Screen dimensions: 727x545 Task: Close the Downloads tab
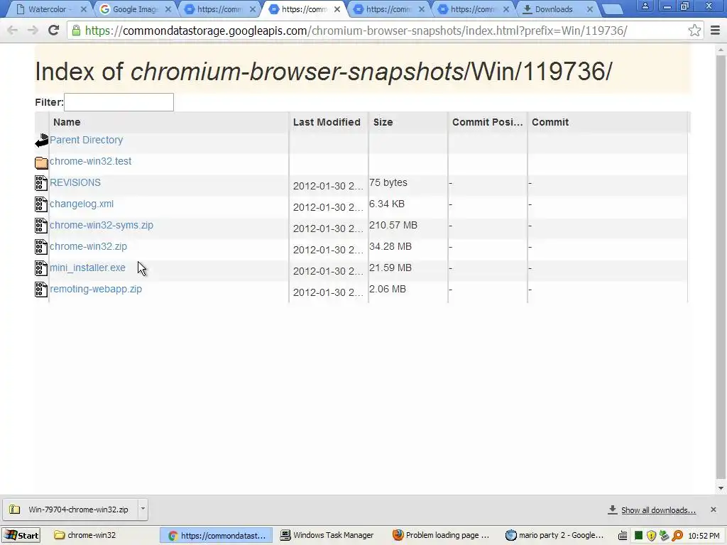pos(589,9)
